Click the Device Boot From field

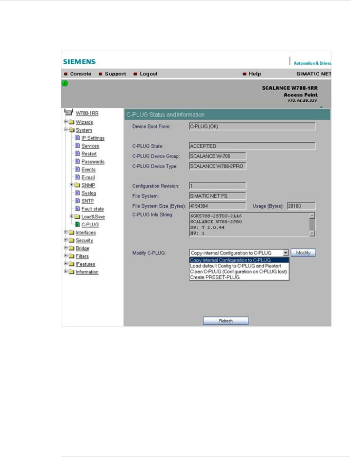(x=252, y=127)
